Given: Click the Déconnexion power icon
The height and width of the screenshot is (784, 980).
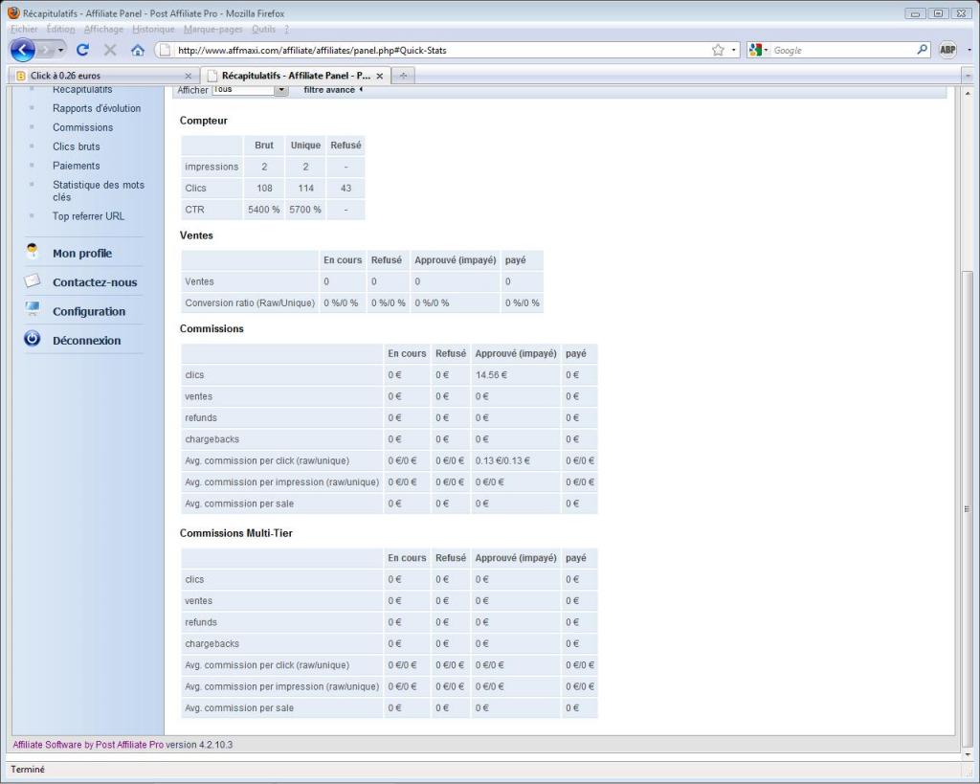Looking at the screenshot, I should pyautogui.click(x=32, y=339).
